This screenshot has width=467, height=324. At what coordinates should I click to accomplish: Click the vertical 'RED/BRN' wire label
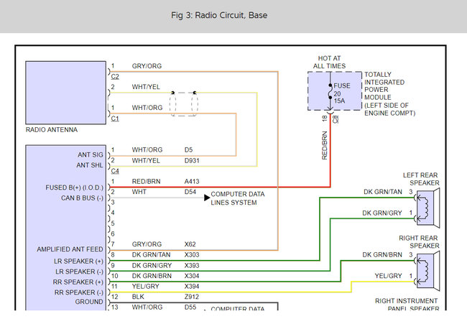[x=325, y=145]
